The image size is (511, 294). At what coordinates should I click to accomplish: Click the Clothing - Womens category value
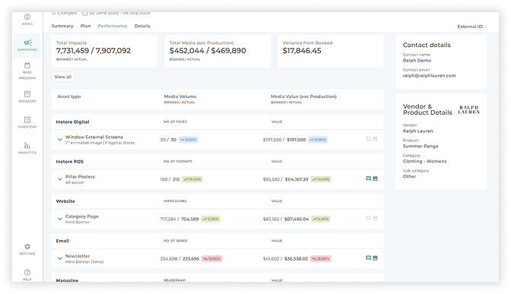pos(424,161)
